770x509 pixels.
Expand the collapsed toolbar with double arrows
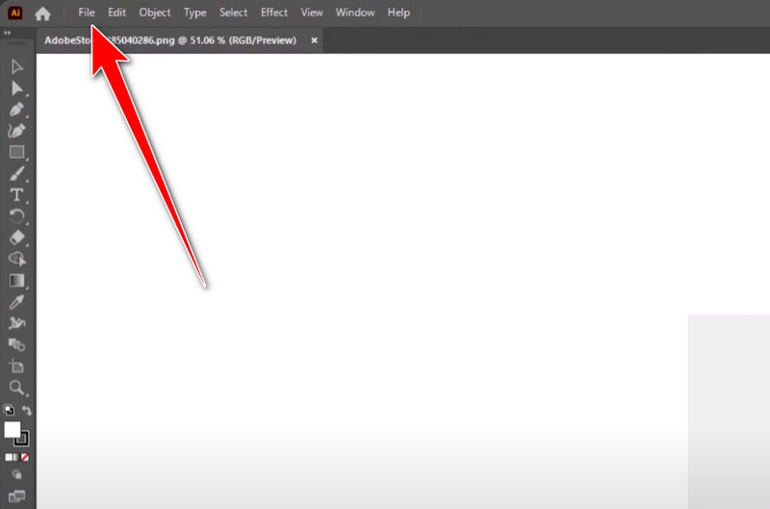(8, 33)
